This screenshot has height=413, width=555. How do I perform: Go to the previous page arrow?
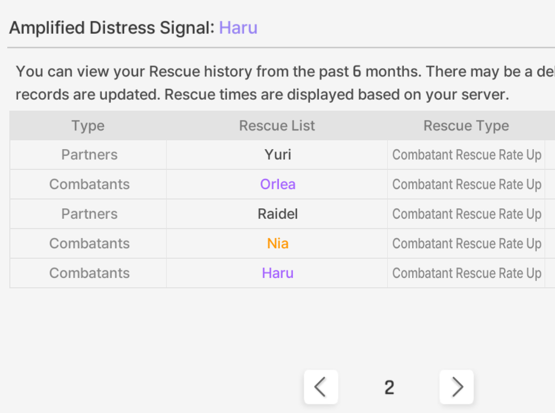(321, 387)
